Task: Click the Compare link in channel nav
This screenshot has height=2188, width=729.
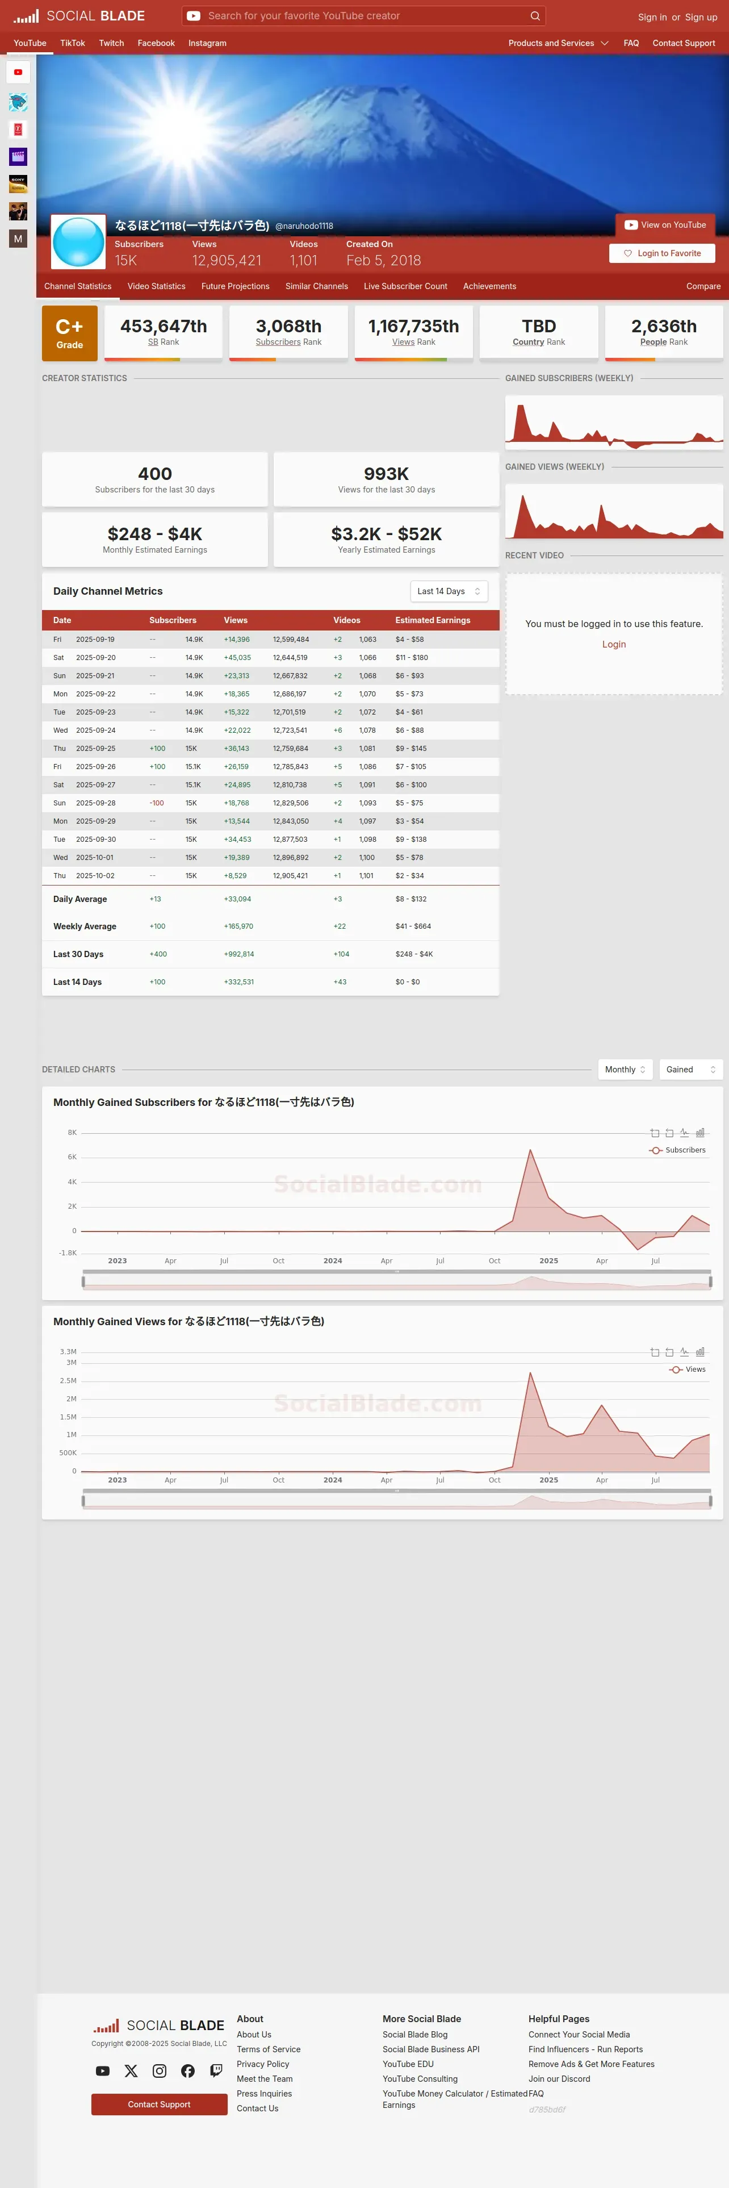Action: (703, 286)
